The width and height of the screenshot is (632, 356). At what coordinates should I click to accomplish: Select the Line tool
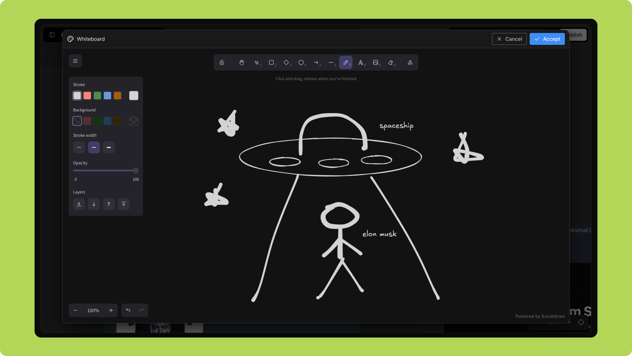[x=331, y=63]
